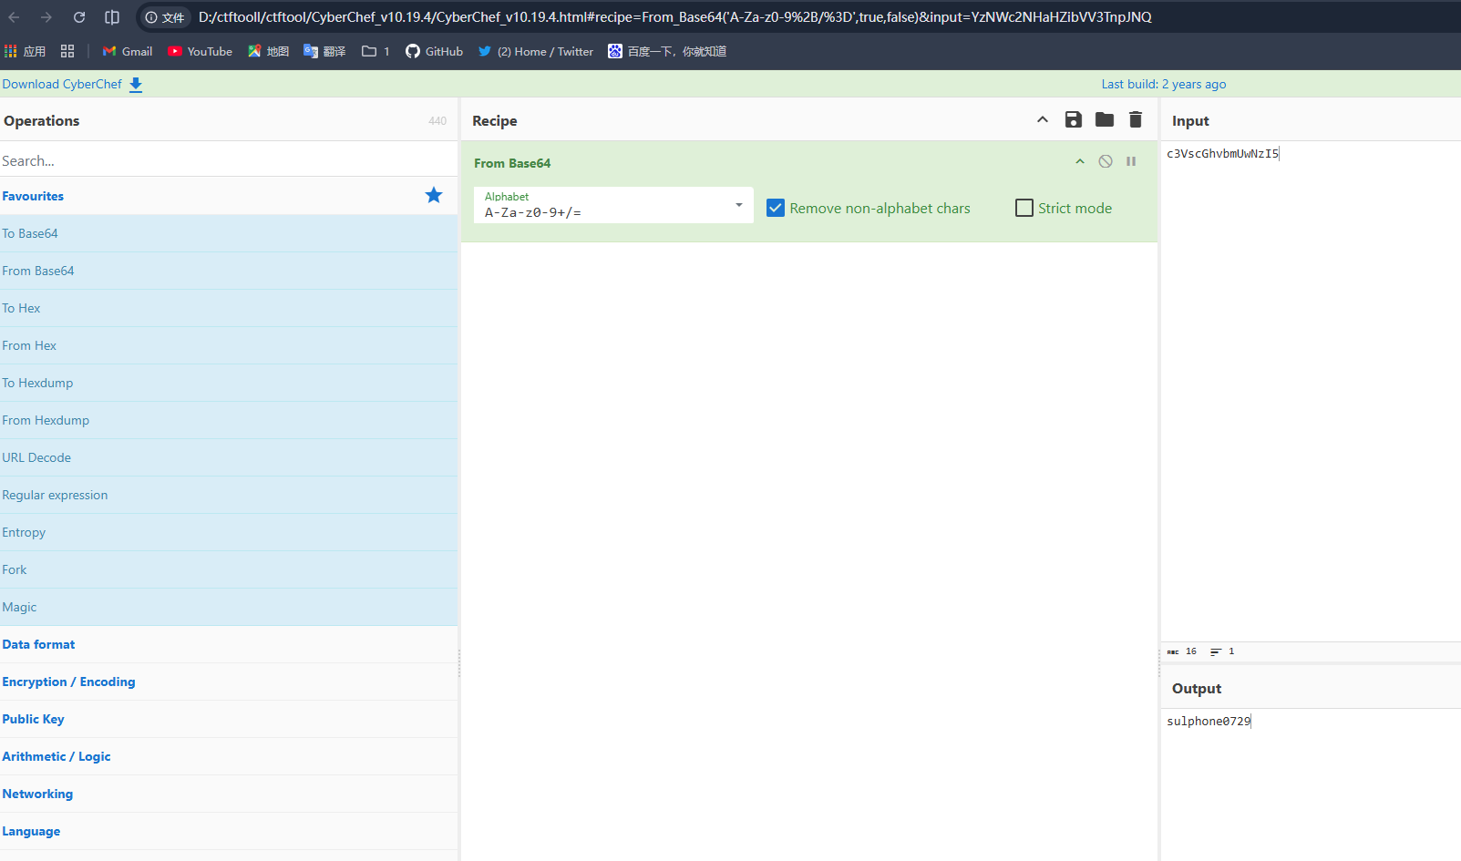Select To Hexdump operation

click(x=229, y=383)
